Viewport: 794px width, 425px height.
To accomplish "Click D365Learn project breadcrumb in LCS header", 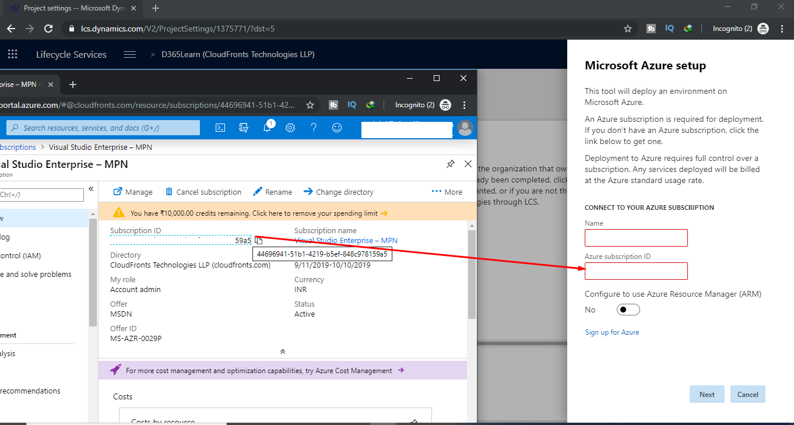I will (x=238, y=54).
